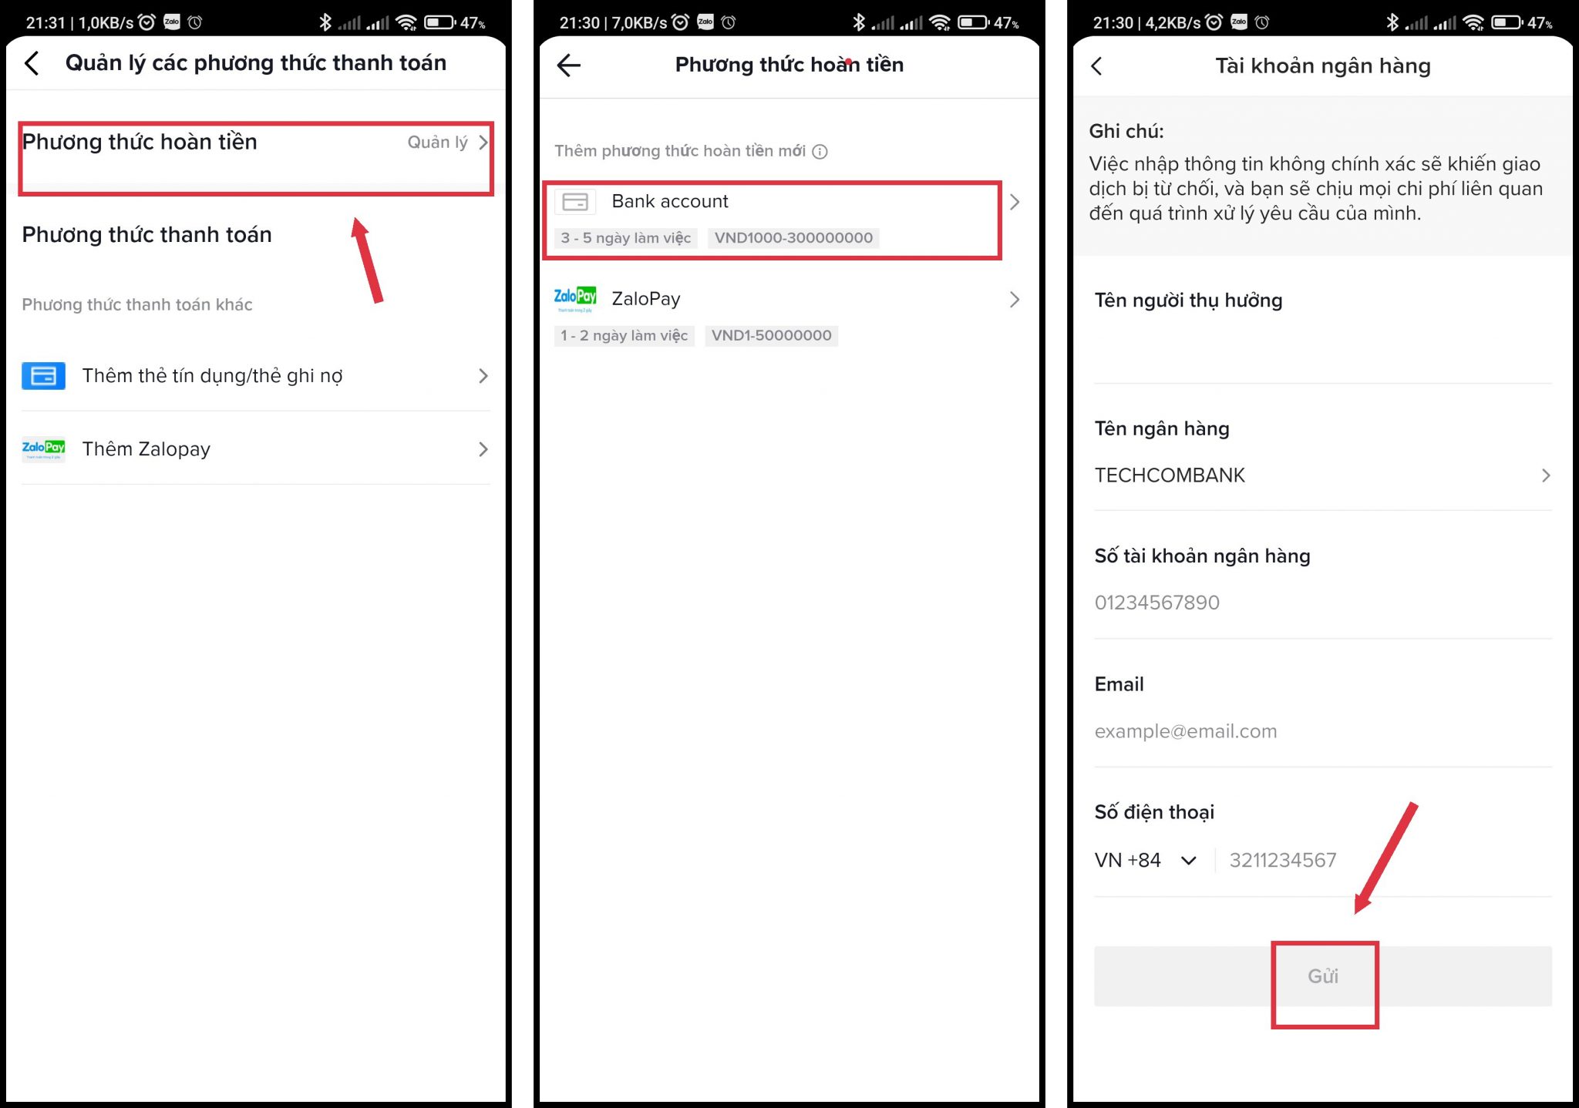Tap the info icon beside Thêm phương thức hoàn tiền mới
This screenshot has width=1579, height=1108.
[x=820, y=152]
